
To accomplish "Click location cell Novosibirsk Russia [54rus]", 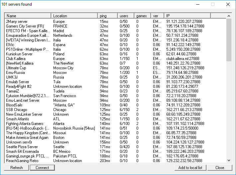I will [74, 129].
